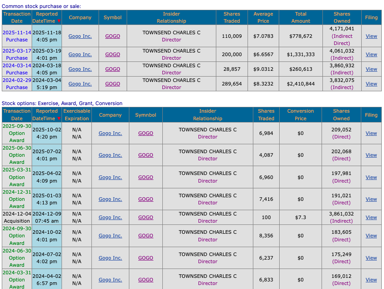Open GOGO symbol link in 2025-11-14 purchase row

[x=113, y=36]
